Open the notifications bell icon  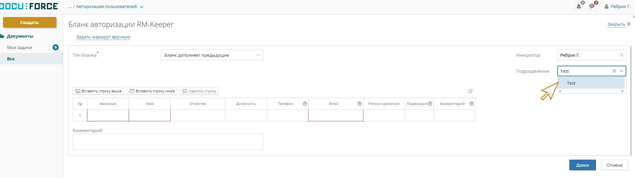(579, 7)
